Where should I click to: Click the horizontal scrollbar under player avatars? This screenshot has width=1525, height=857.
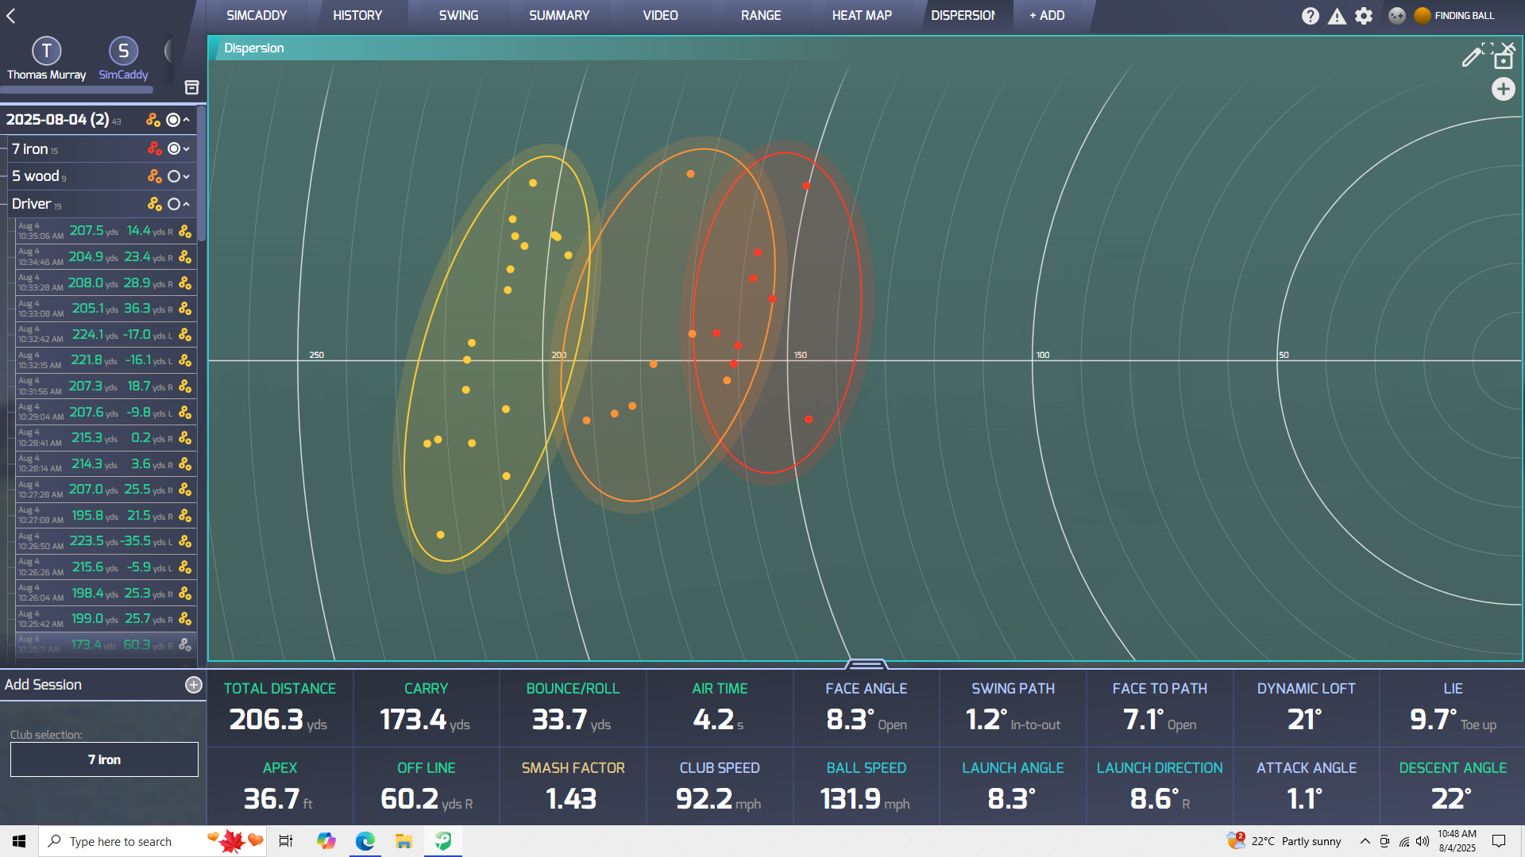77,90
